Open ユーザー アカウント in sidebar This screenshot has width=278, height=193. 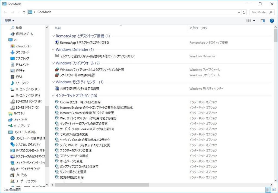26,181
